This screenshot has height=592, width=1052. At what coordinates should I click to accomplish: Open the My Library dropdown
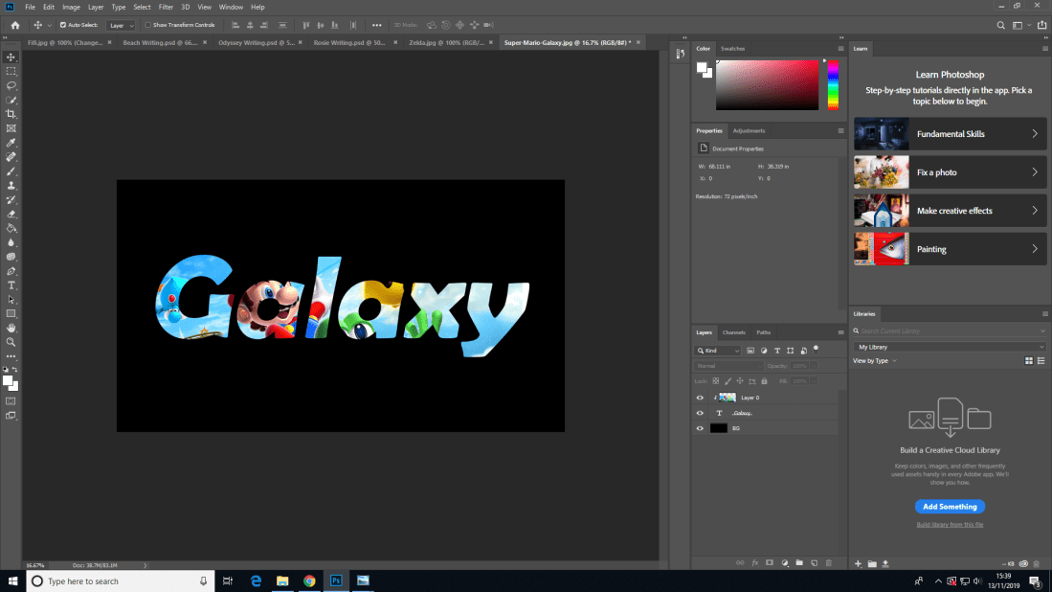click(x=950, y=347)
